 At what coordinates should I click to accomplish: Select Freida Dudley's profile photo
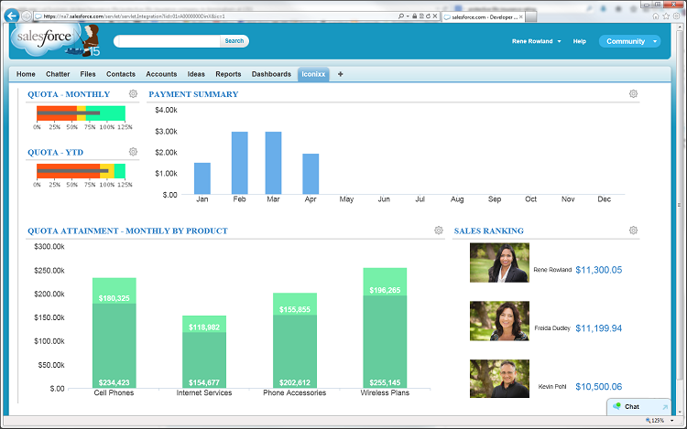pyautogui.click(x=499, y=321)
